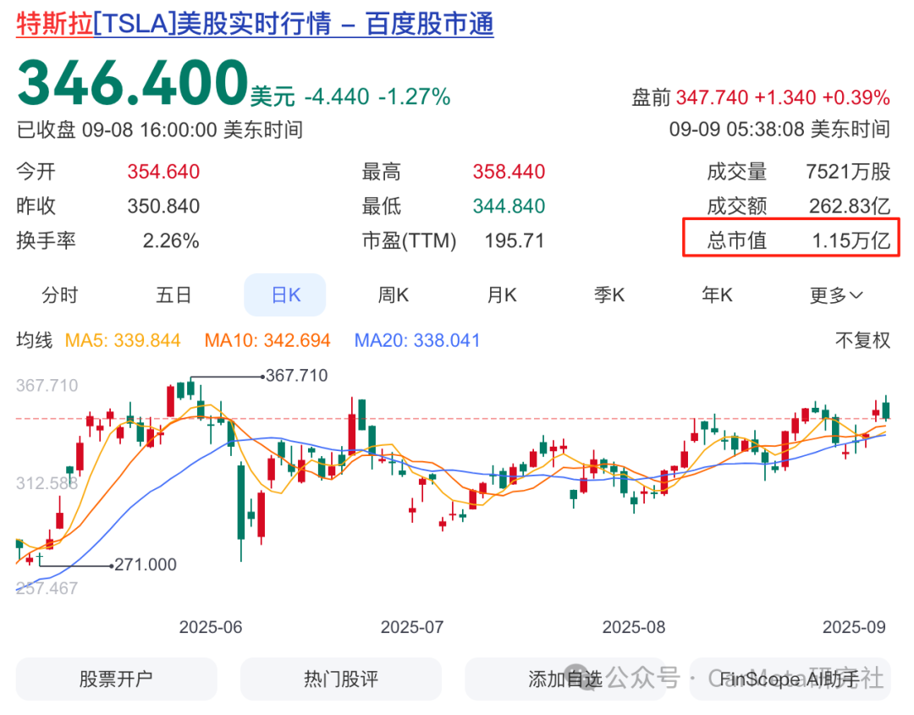Click the price change -4.440 -1.27%
Screen dimensions: 914x715
(x=377, y=96)
